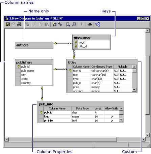Click diagram vertical scrollbar down arrow
The image size is (151, 154).
click(147, 135)
